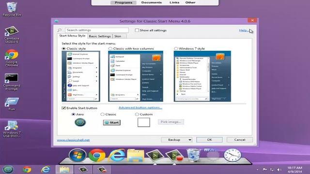Switch to Camtasia Recorder taskbar button
This screenshot has width=310, height=174.
[x=102, y=170]
